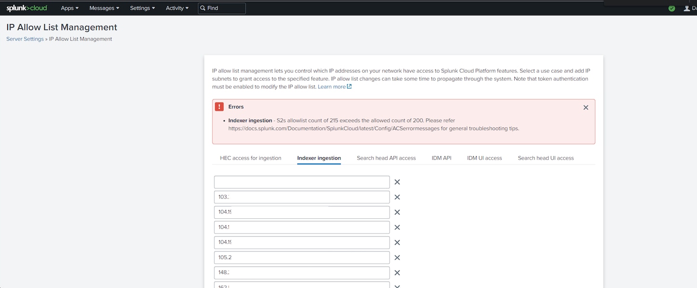
Task: Switch to HEC access for ingestion tab
Action: 251,158
